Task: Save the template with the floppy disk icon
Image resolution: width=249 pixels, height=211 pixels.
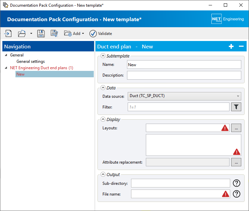Action: pos(41,34)
